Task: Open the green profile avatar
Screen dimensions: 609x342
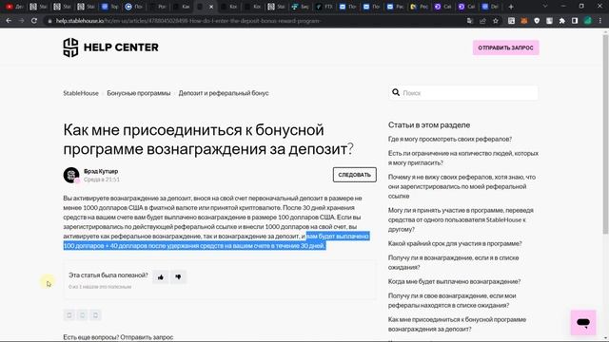Action: 588,21
